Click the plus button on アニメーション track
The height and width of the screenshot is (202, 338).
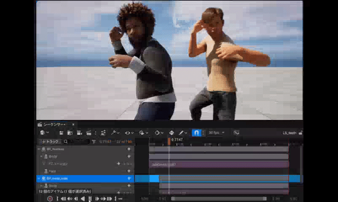[119, 164]
